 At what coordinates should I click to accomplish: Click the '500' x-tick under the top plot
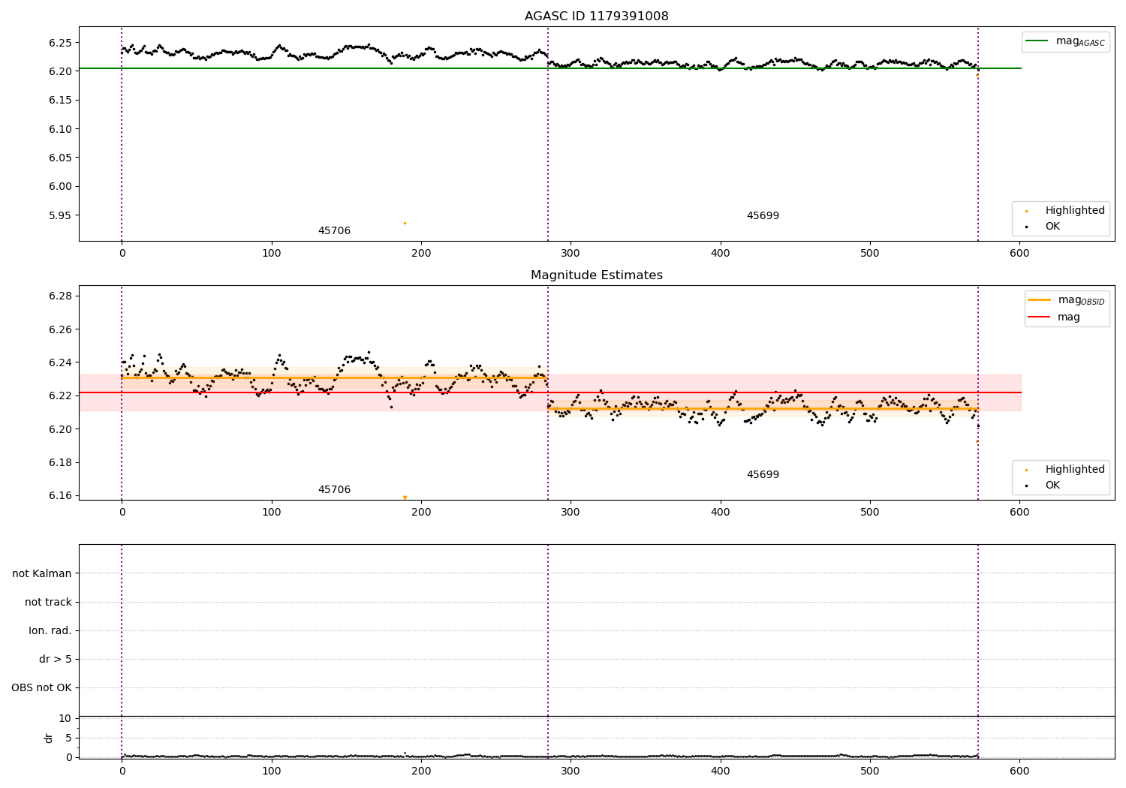[870, 254]
